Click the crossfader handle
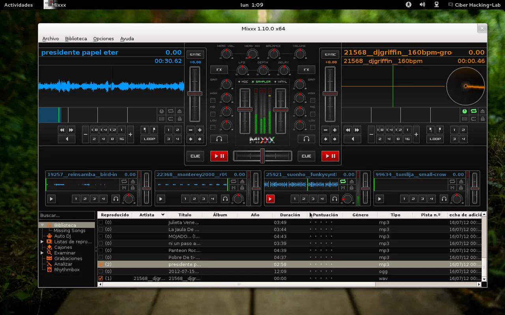 tap(262, 156)
